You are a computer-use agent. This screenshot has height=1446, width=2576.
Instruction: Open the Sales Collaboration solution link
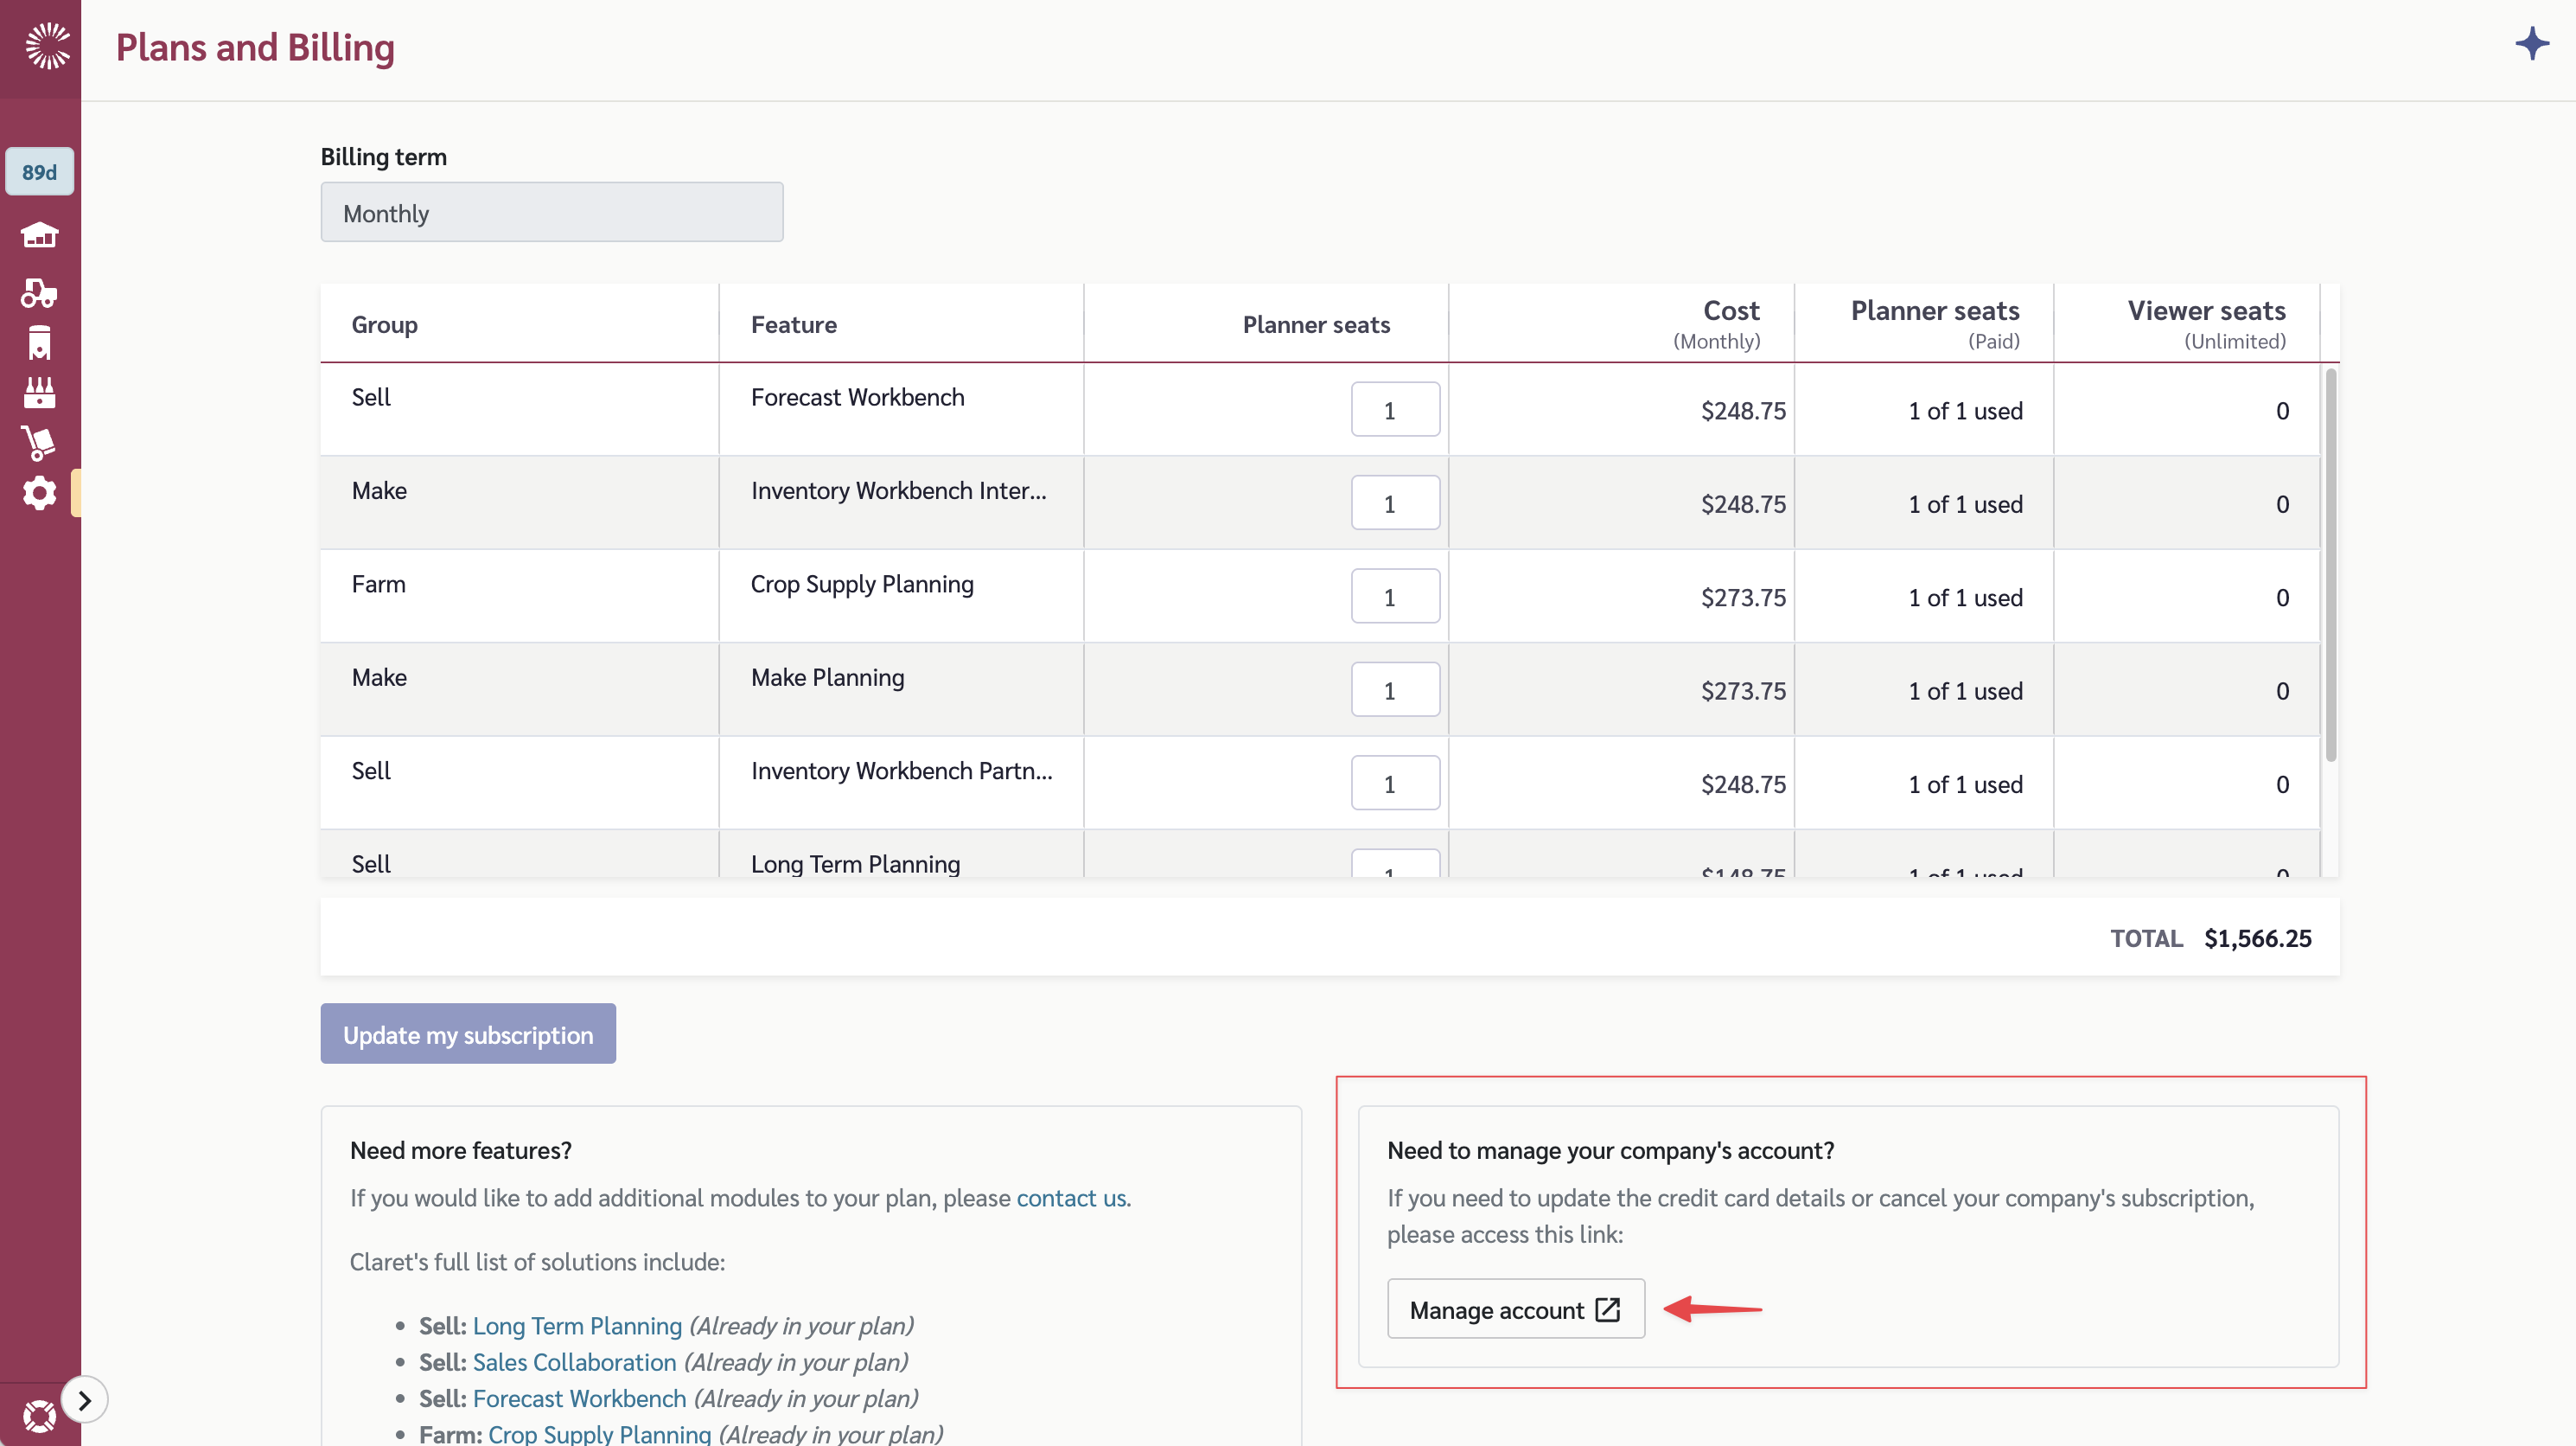(x=574, y=1361)
